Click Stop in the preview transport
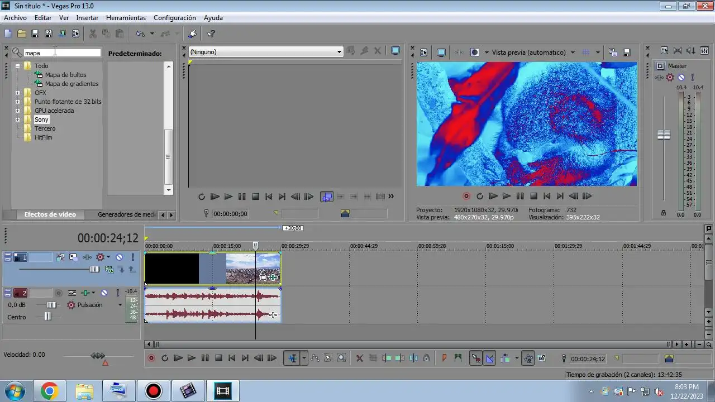Viewport: 715px width, 402px height. (x=533, y=196)
